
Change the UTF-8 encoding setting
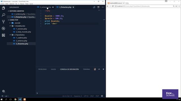86,96
